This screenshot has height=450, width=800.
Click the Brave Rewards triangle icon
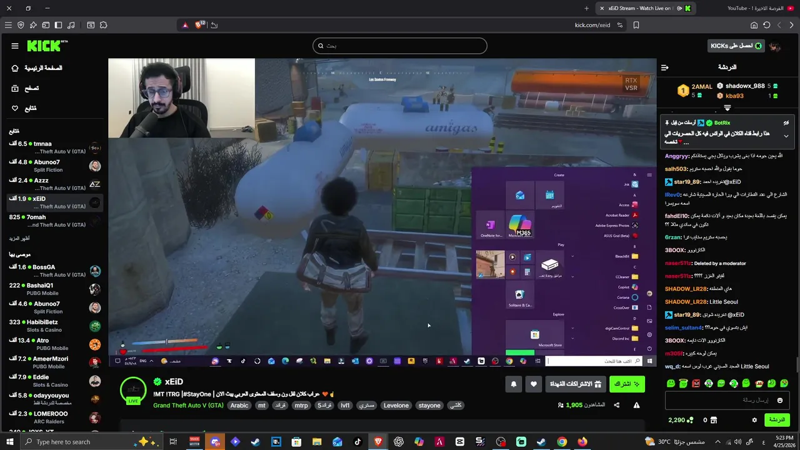(185, 25)
